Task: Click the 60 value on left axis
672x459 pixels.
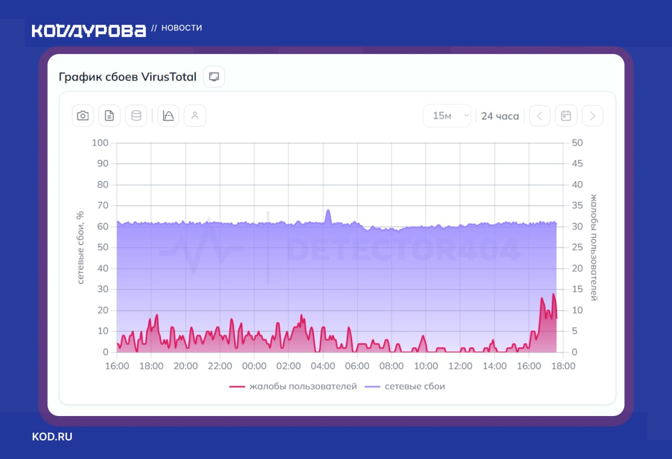Action: (x=102, y=227)
